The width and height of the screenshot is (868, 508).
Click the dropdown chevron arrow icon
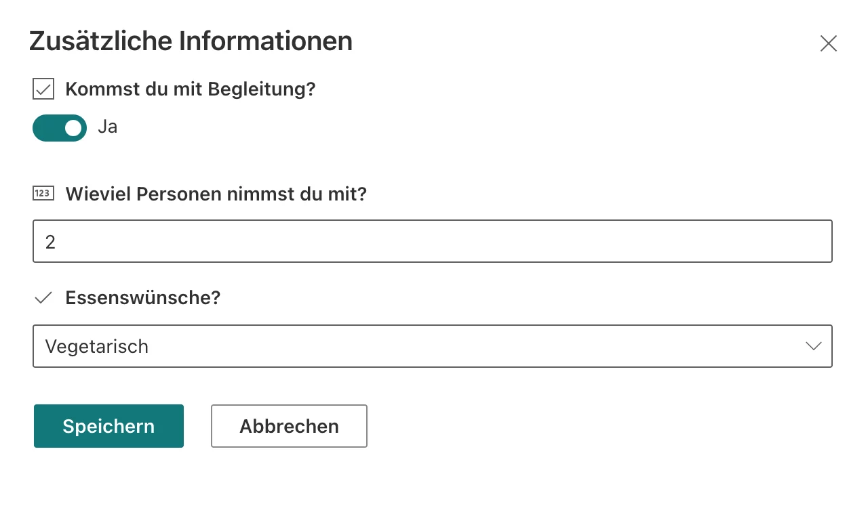[813, 346]
